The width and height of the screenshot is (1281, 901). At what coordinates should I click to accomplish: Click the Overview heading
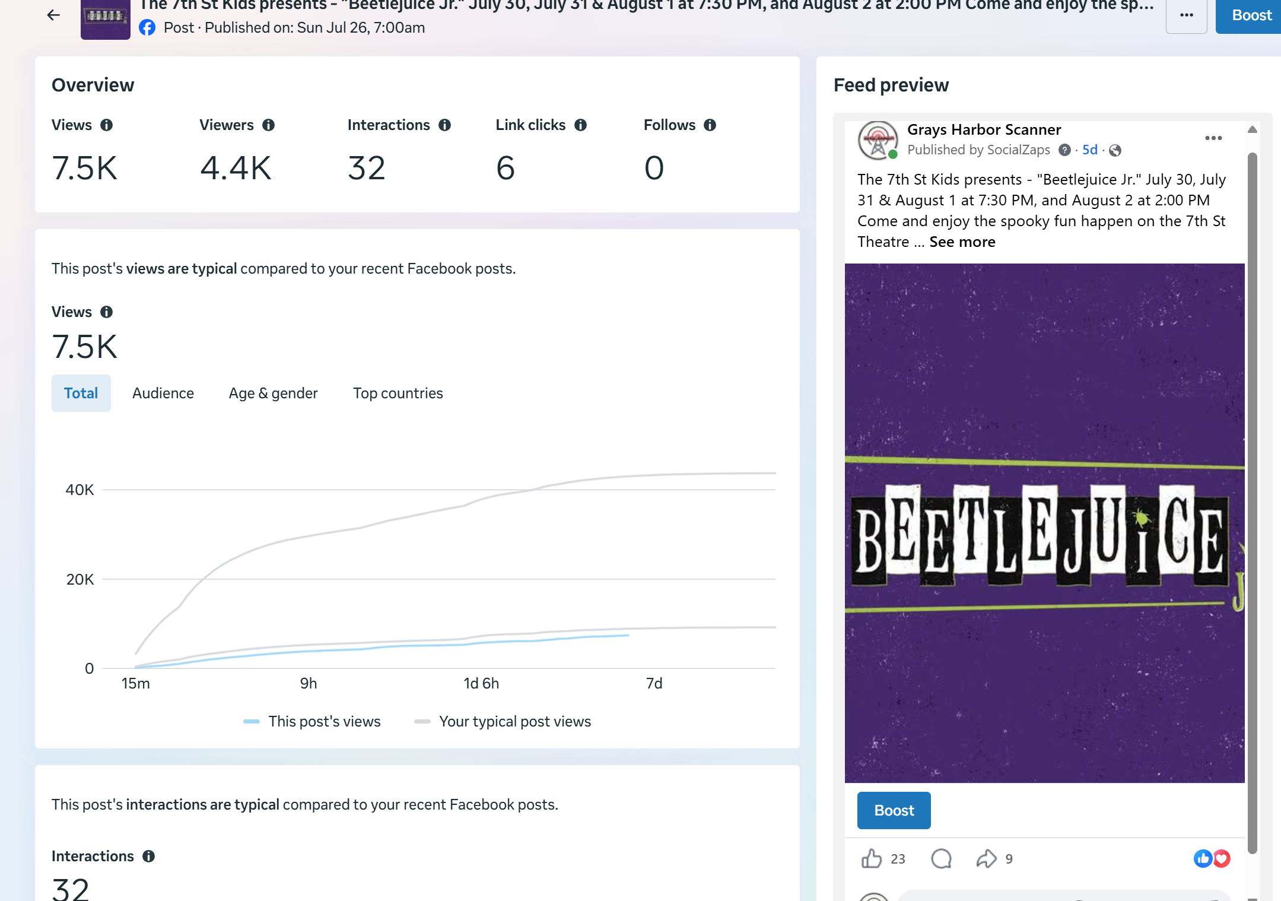(93, 85)
